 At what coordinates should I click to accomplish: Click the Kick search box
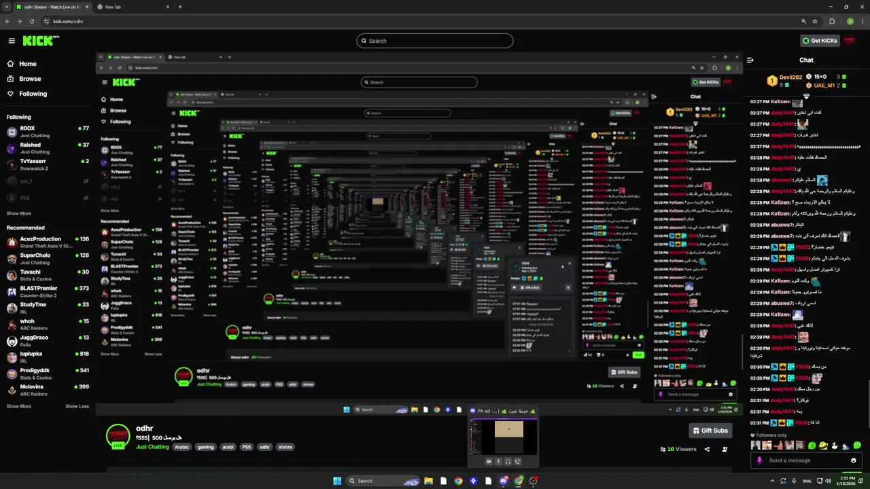point(435,41)
